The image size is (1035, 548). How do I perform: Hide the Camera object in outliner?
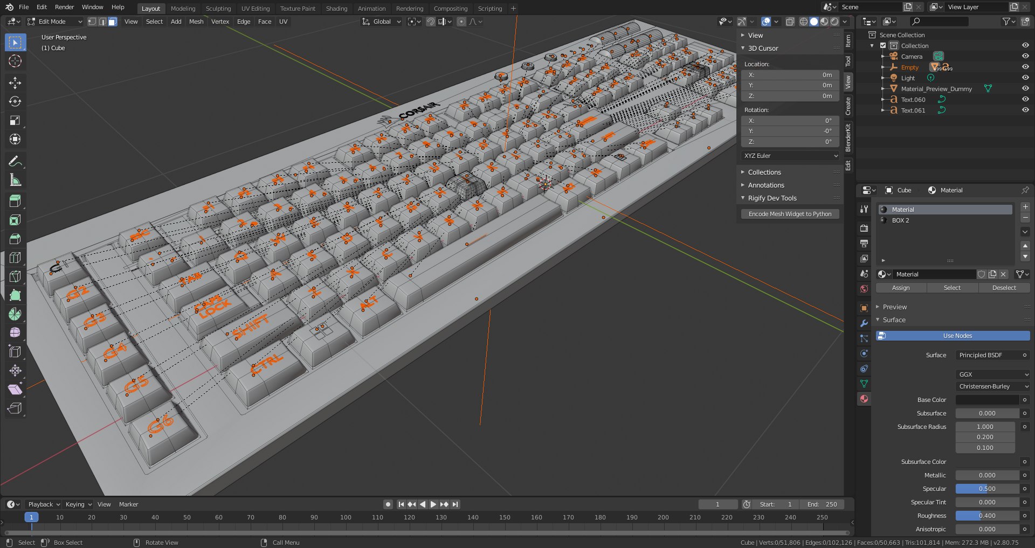[x=1025, y=56]
